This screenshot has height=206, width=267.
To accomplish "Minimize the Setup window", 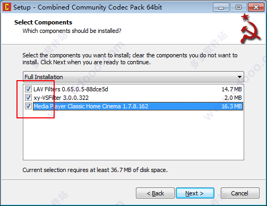I will click(x=221, y=7).
